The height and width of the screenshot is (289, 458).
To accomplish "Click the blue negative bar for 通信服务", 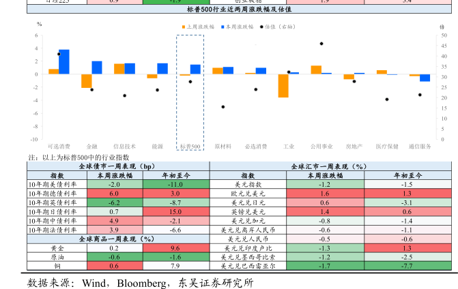I will (x=425, y=78).
